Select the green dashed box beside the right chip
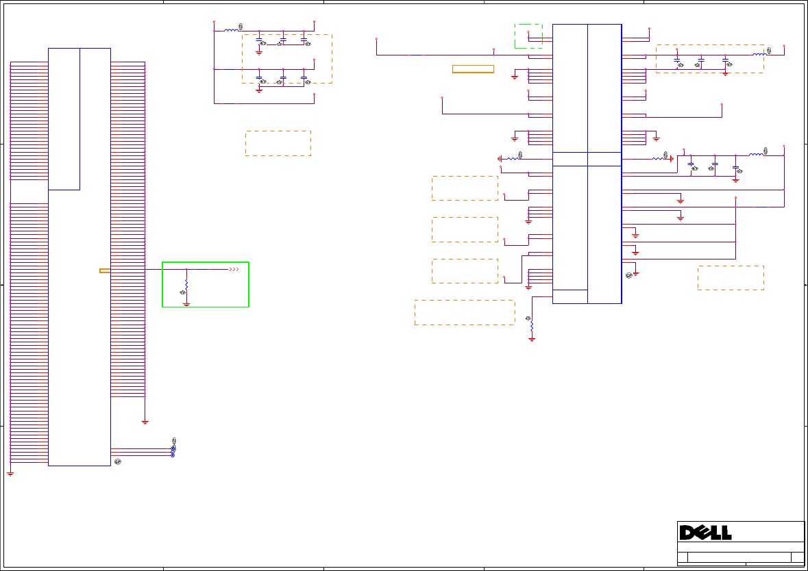808x571 pixels. [x=528, y=36]
